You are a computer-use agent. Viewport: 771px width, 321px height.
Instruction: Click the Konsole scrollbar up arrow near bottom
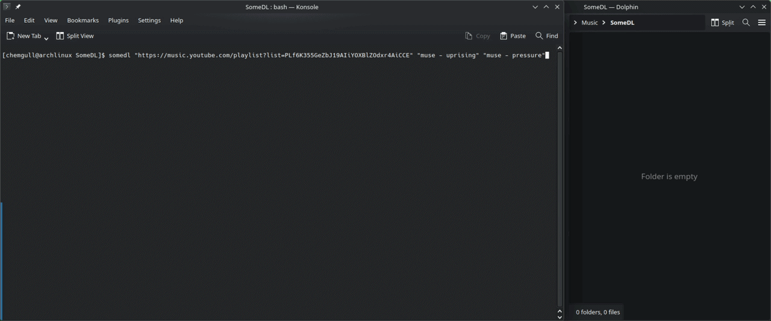pyautogui.click(x=560, y=311)
